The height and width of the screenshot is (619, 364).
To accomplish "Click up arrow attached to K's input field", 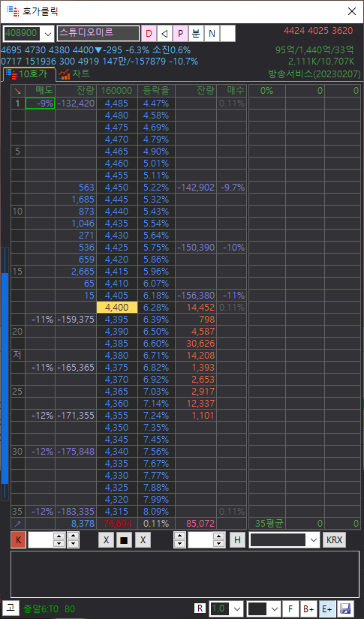I will 59,536.
